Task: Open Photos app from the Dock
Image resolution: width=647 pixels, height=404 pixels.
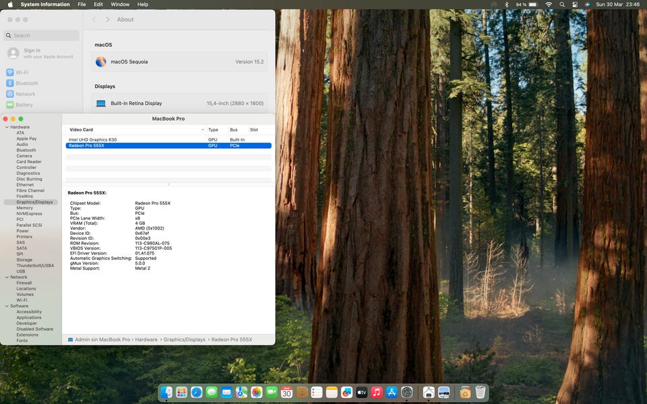Action: pyautogui.click(x=257, y=392)
